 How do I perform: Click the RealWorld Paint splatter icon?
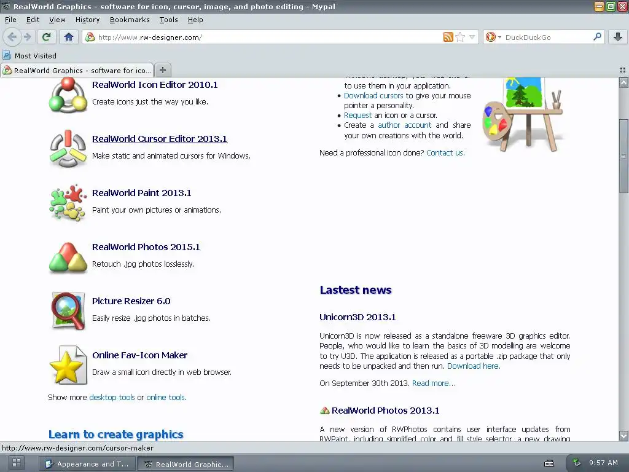[x=68, y=203]
